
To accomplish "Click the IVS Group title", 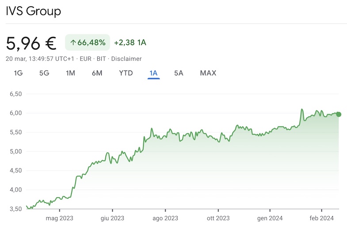I will tap(33, 11).
